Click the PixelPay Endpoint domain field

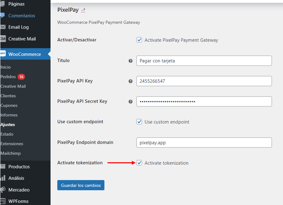tap(204, 143)
